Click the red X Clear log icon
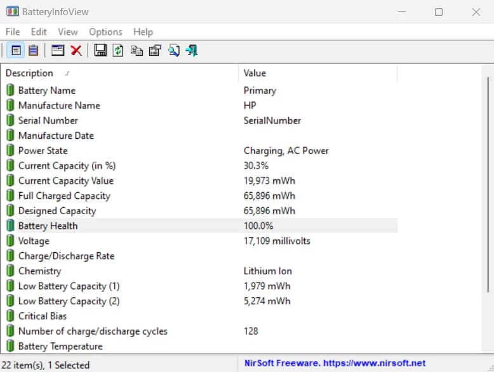This screenshot has width=494, height=372. (76, 51)
